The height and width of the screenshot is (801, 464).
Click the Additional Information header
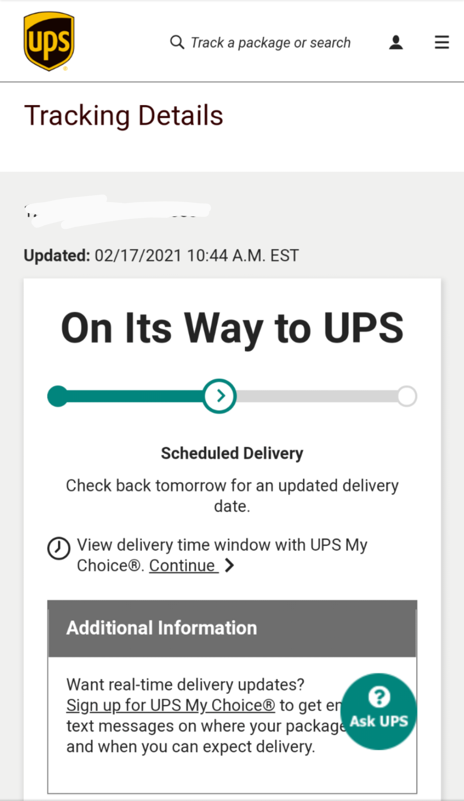tap(232, 629)
